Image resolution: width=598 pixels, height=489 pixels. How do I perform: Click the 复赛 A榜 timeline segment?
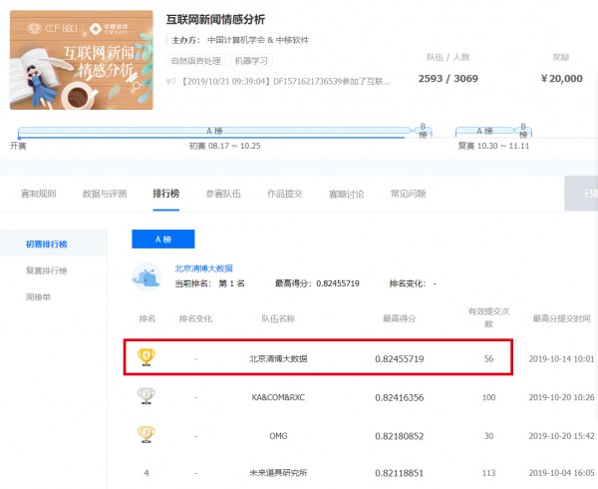tap(484, 131)
